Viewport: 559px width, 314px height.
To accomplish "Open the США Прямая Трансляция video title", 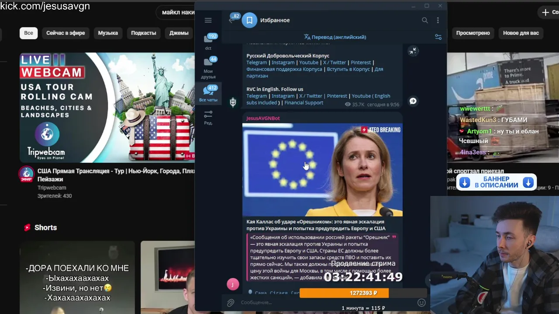I will (116, 175).
